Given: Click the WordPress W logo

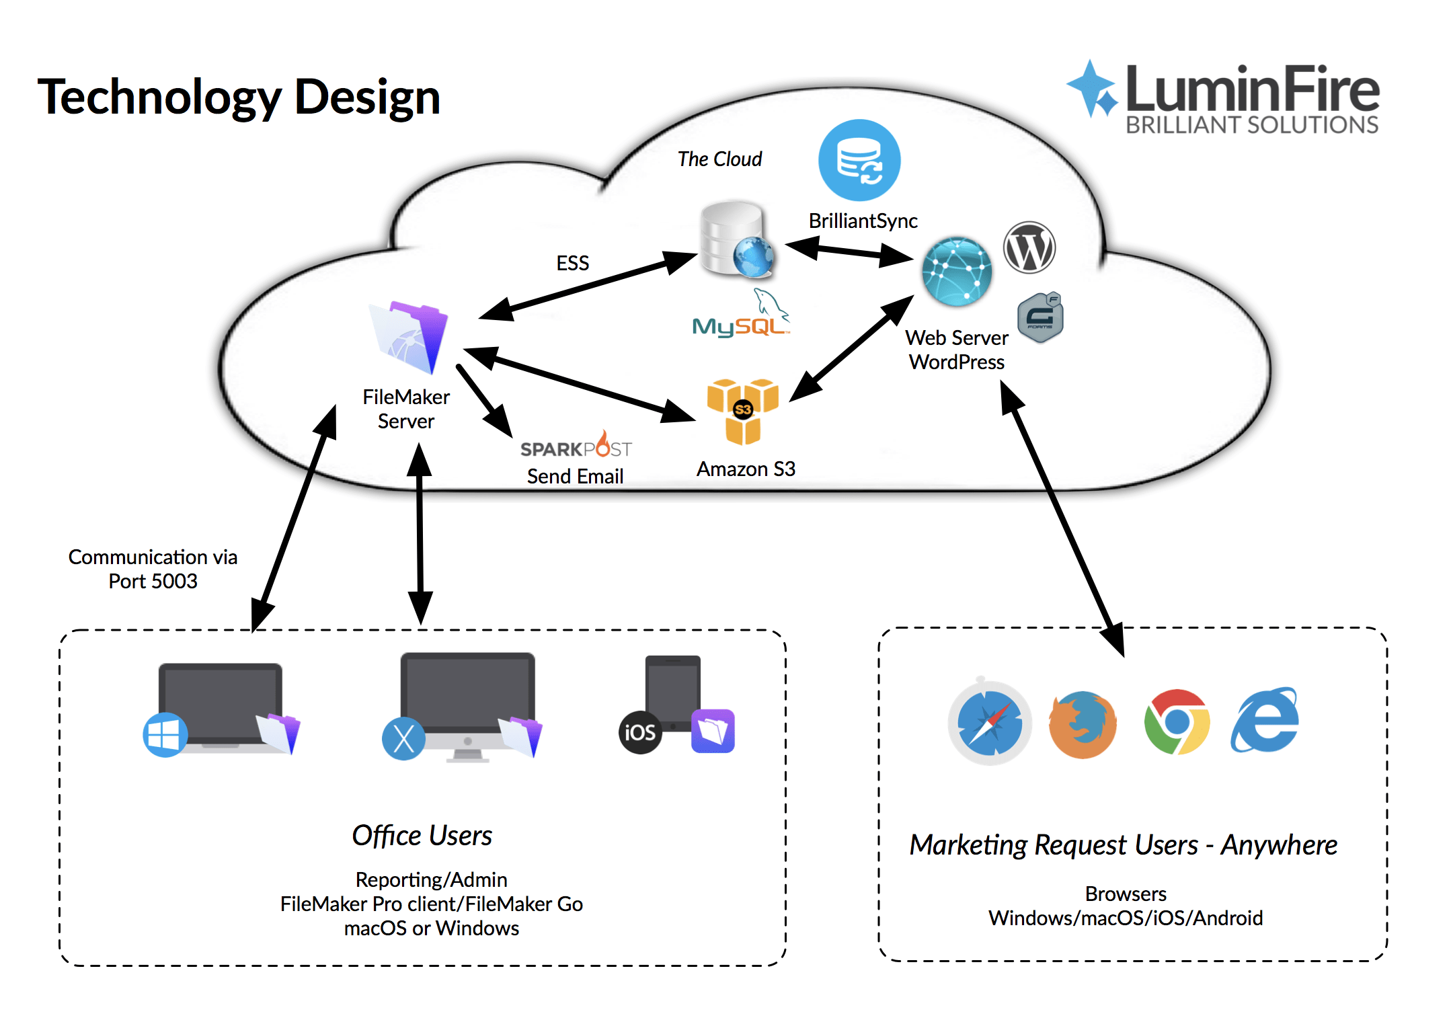Looking at the screenshot, I should click(1029, 247).
